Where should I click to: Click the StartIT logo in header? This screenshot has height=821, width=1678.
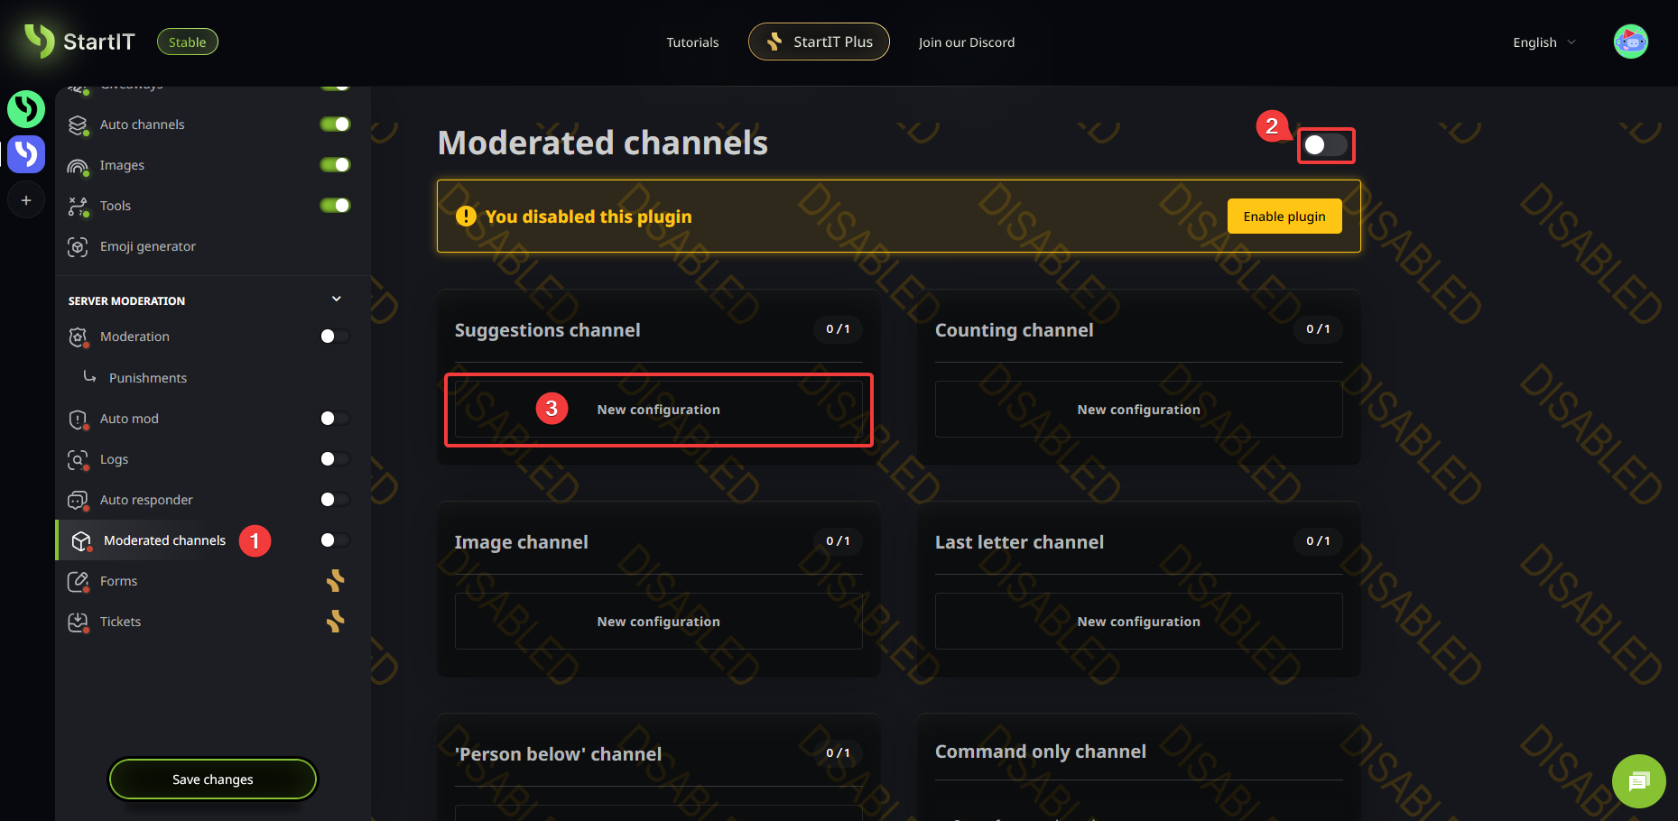(x=79, y=42)
